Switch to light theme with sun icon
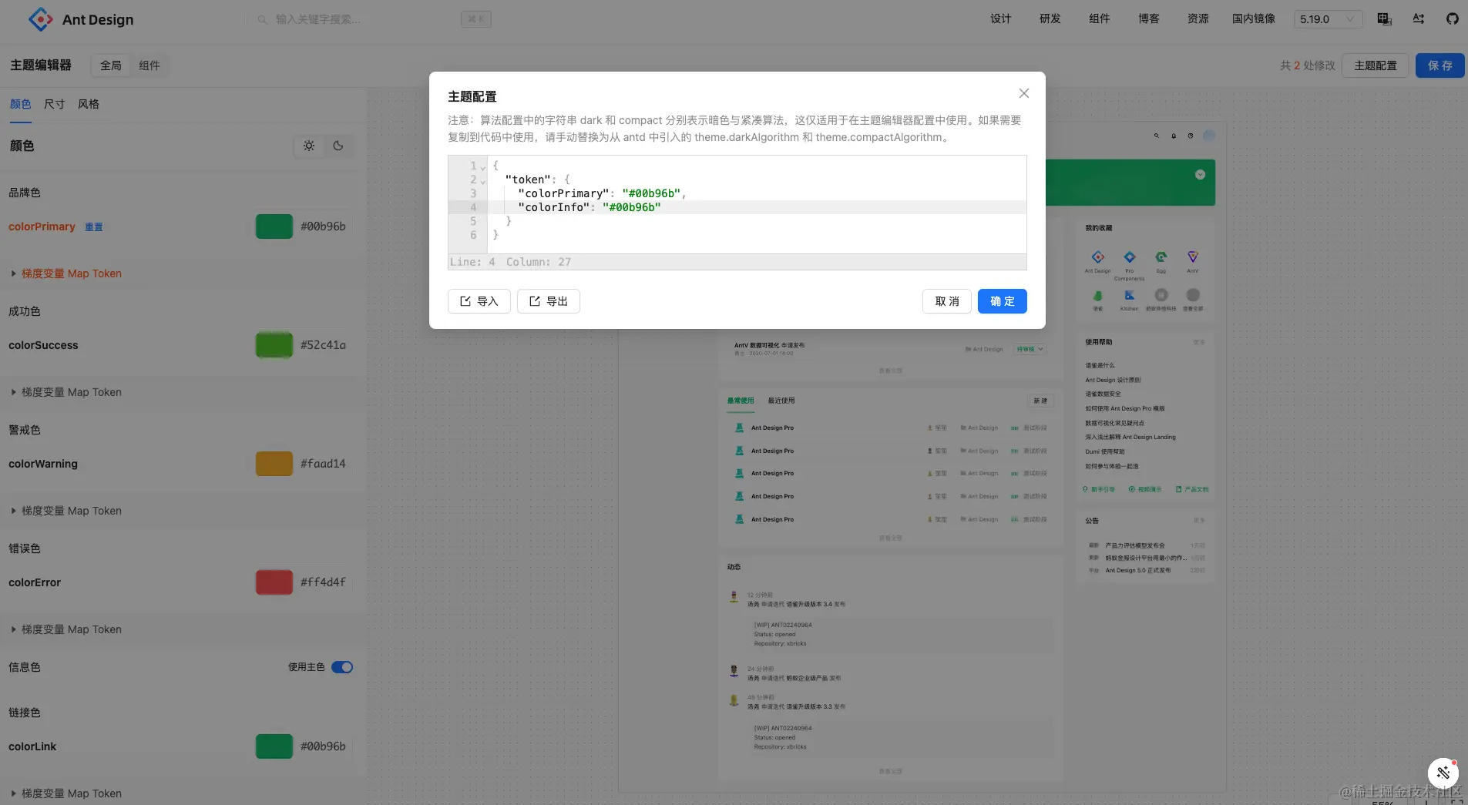The width and height of the screenshot is (1468, 805). [309, 146]
